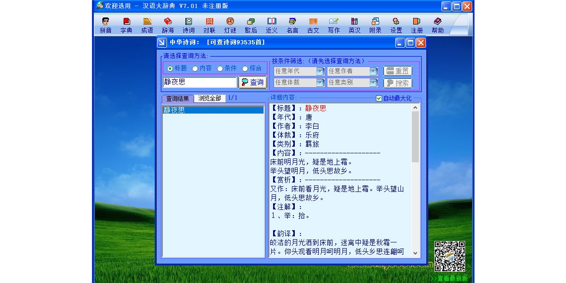Viewport: 566px width, 283px height.
Task: Click the 类别 value 羁旅
Action: pyautogui.click(x=312, y=144)
